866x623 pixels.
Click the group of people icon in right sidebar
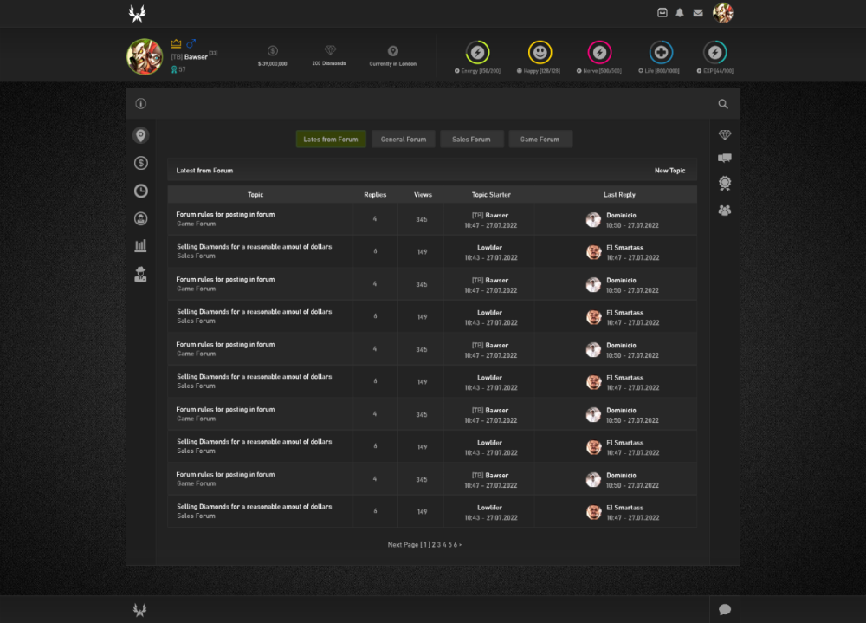pyautogui.click(x=725, y=210)
